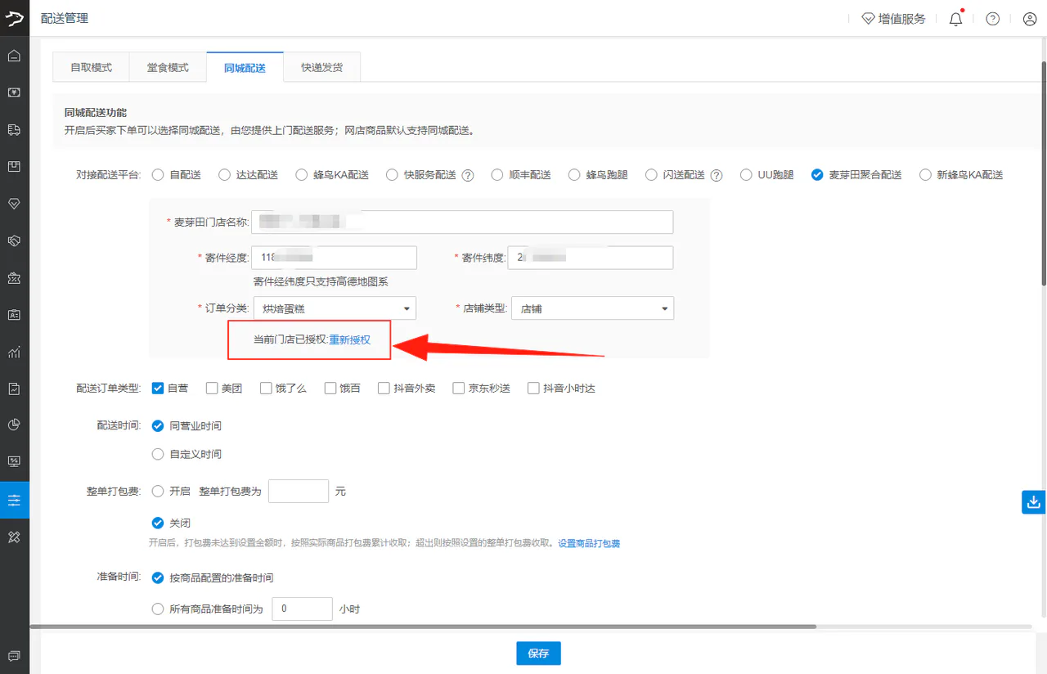Open the 堂食模式 tab
This screenshot has width=1047, height=674.
(168, 67)
